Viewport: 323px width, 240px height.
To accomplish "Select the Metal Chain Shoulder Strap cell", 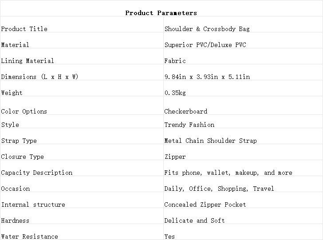I will coord(243,136).
